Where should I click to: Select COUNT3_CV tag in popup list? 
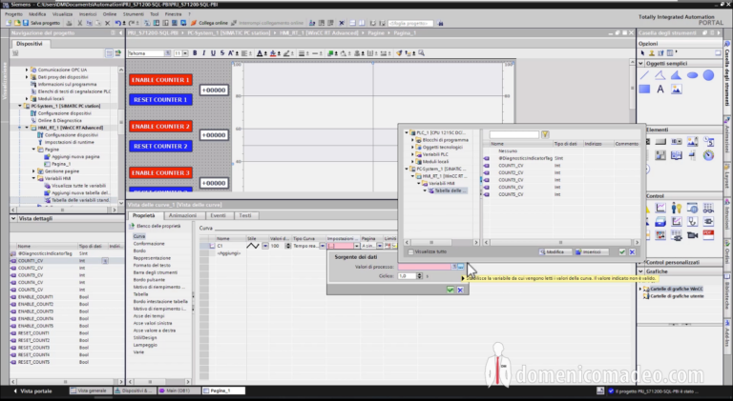click(511, 180)
